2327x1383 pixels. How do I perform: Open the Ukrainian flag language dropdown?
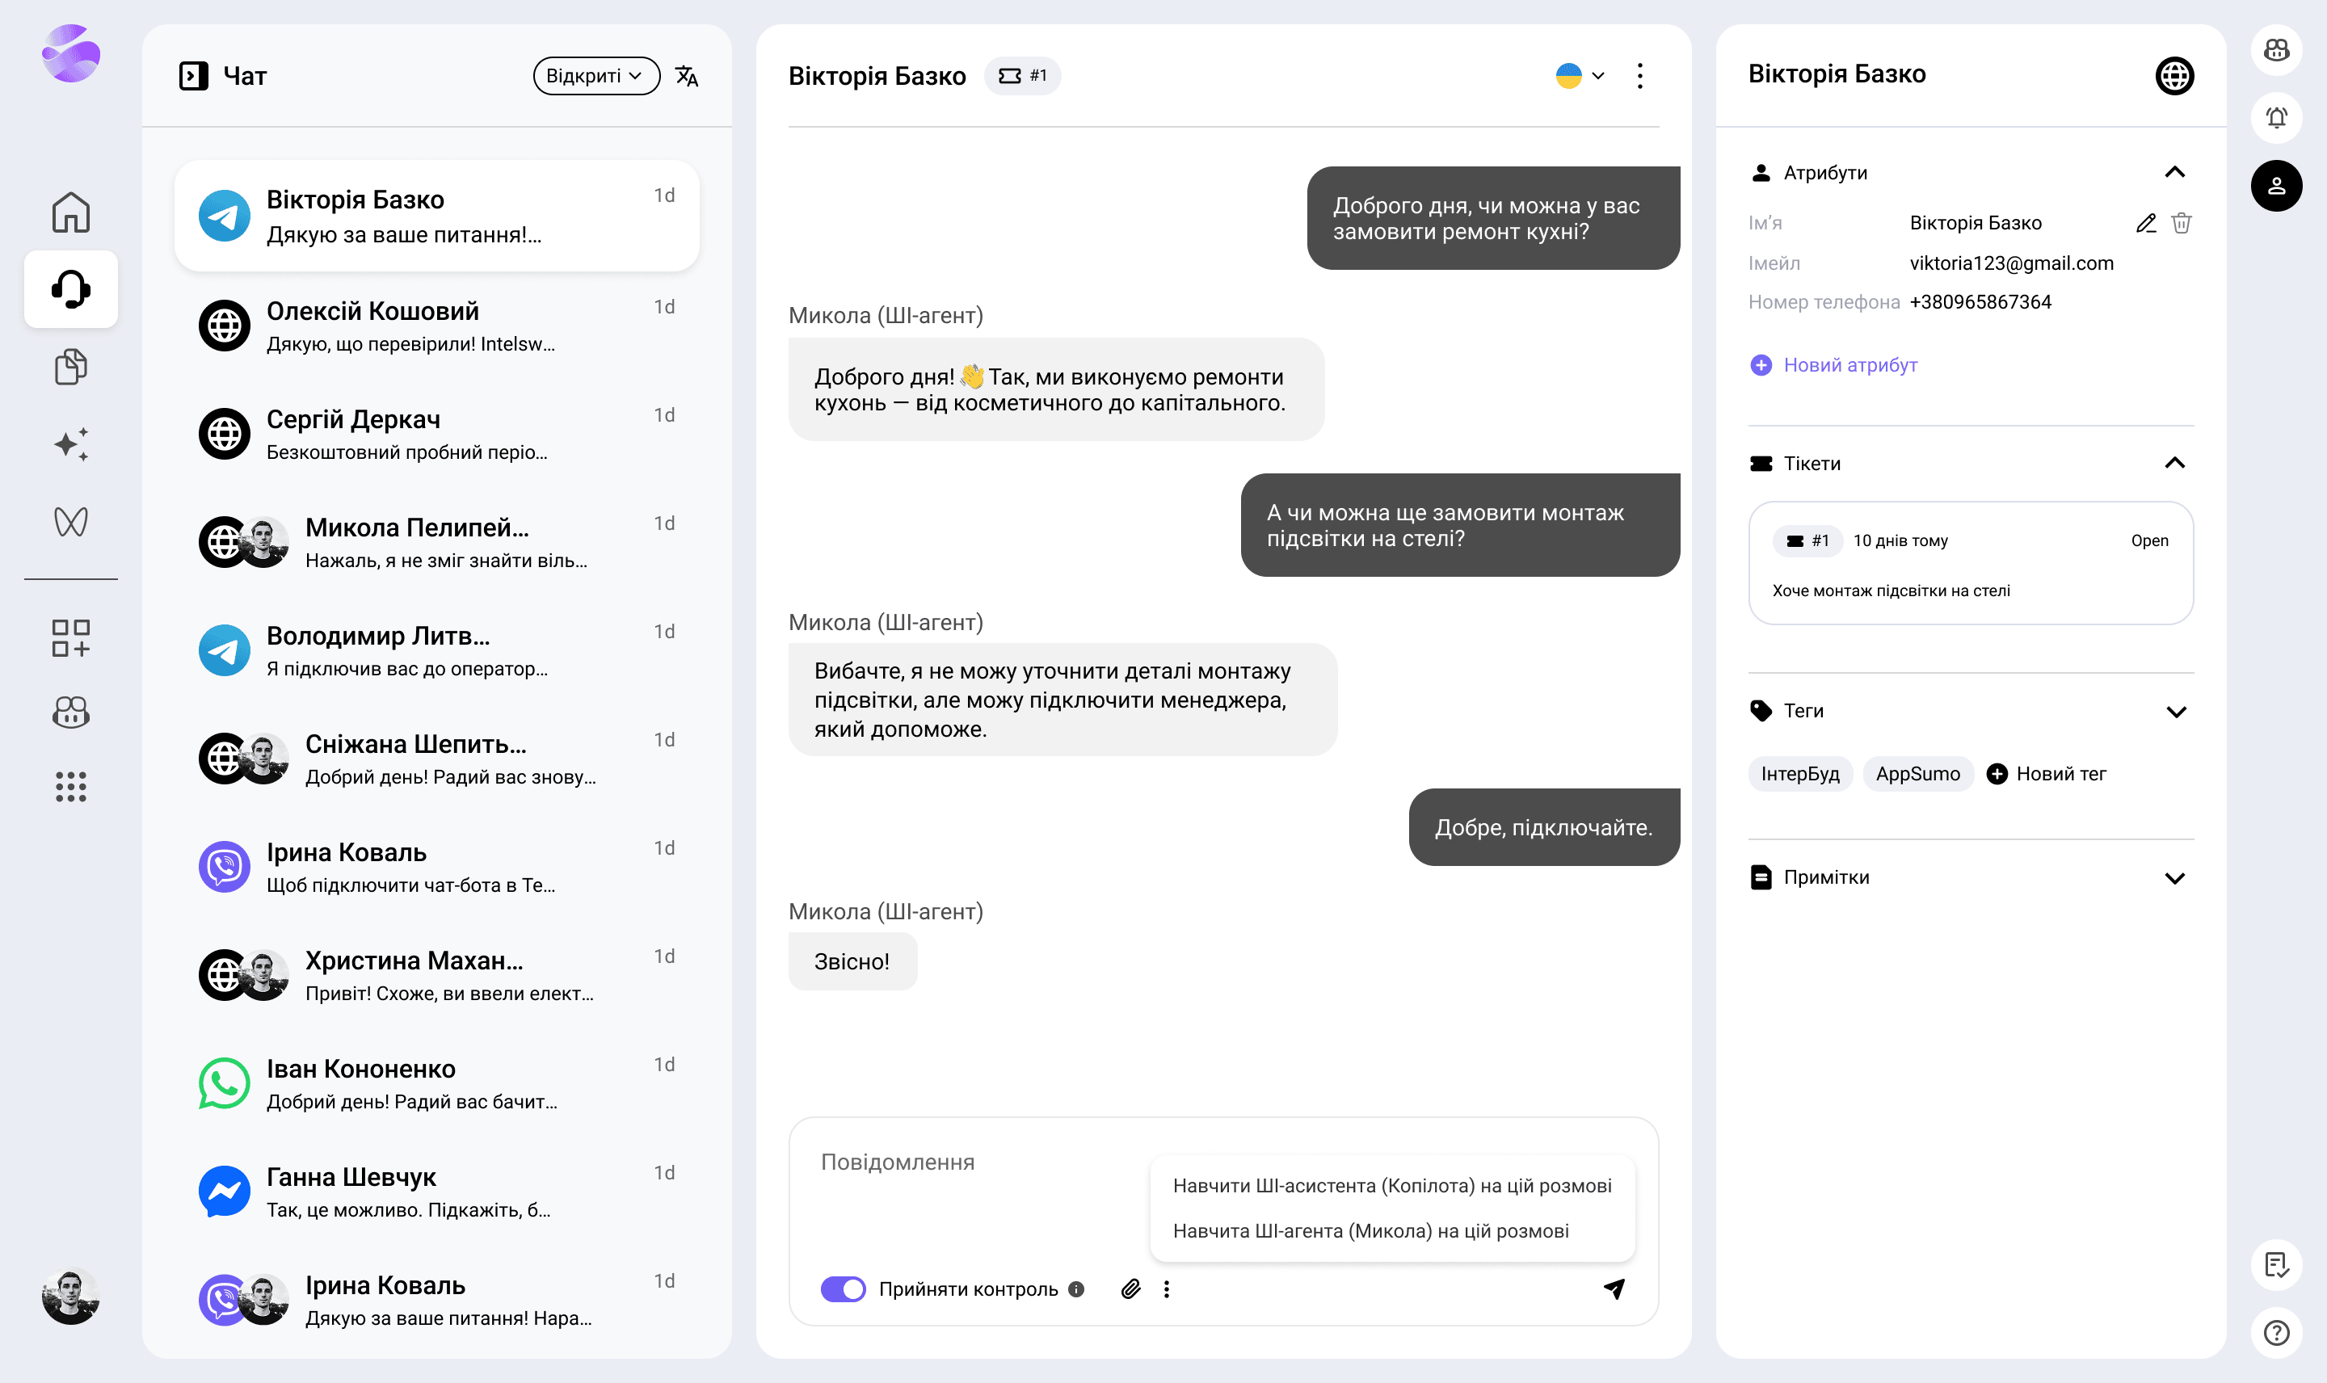[1580, 77]
